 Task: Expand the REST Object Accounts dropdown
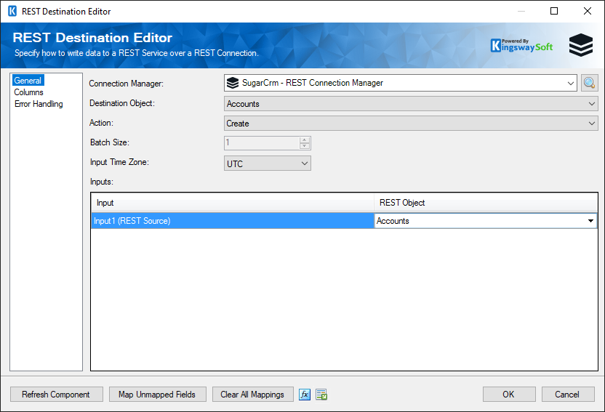coord(590,221)
